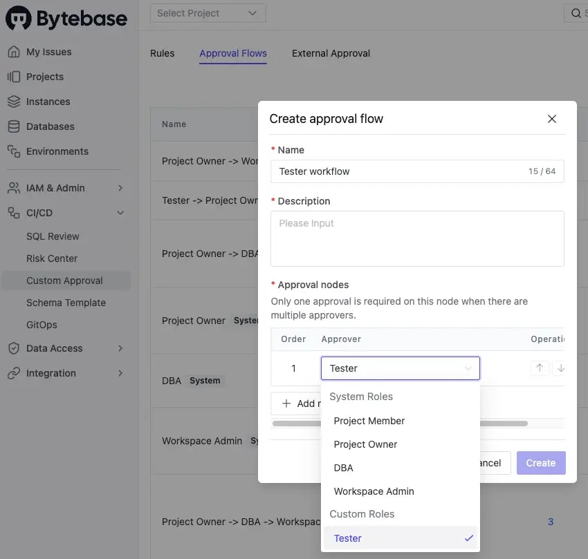Click the Create button

pyautogui.click(x=540, y=462)
